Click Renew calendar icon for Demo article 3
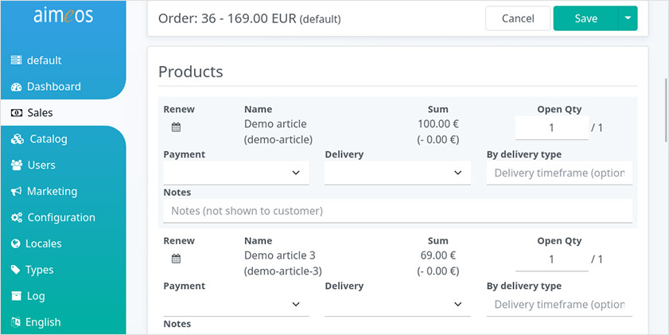Screen dimensions: 669x335 coord(177,259)
